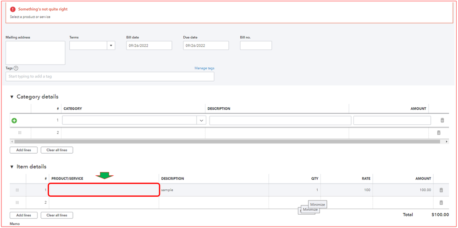Open the Terms dropdown arrow

pyautogui.click(x=111, y=45)
